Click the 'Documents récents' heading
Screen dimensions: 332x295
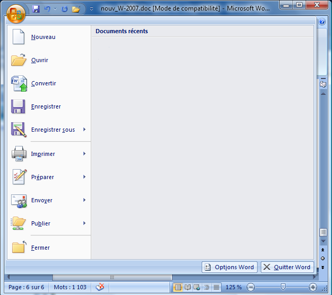[x=122, y=31]
